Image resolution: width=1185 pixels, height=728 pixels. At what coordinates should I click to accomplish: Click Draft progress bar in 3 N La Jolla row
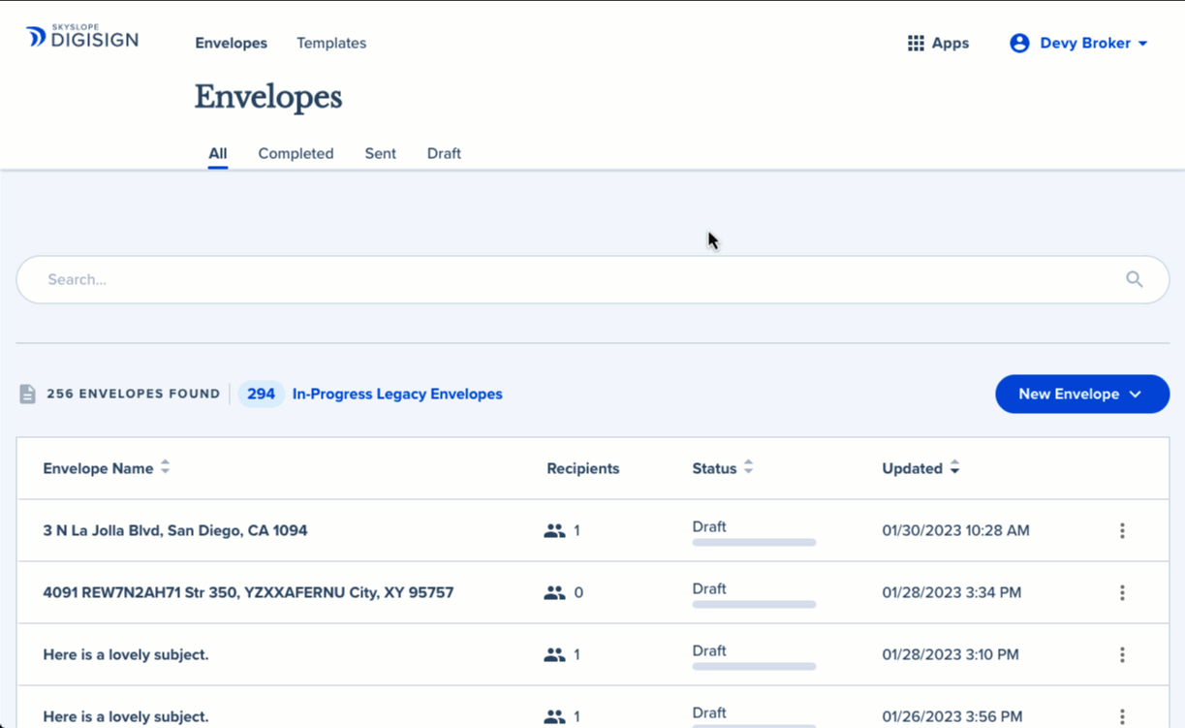[x=754, y=543]
